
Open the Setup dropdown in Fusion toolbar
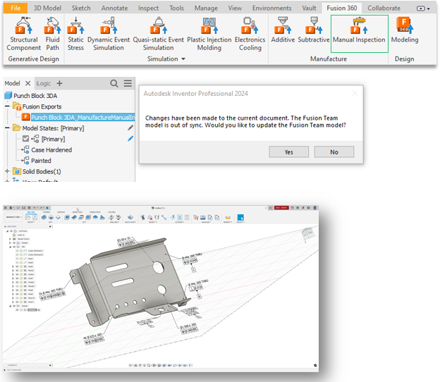[x=31, y=222]
